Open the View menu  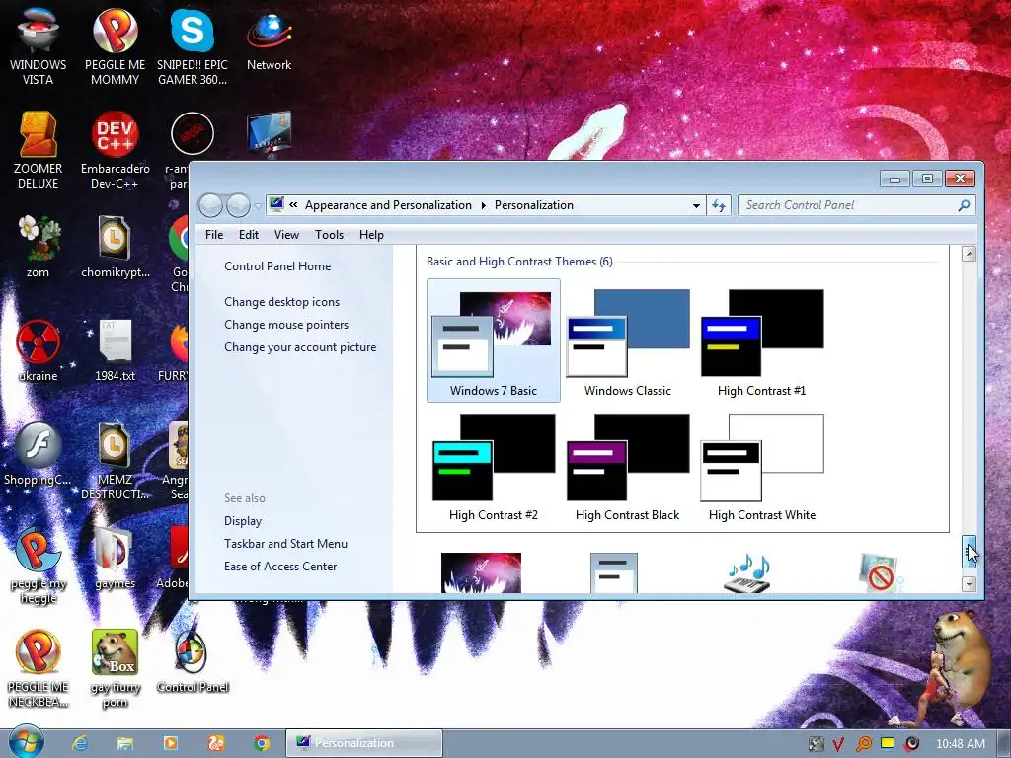(286, 235)
